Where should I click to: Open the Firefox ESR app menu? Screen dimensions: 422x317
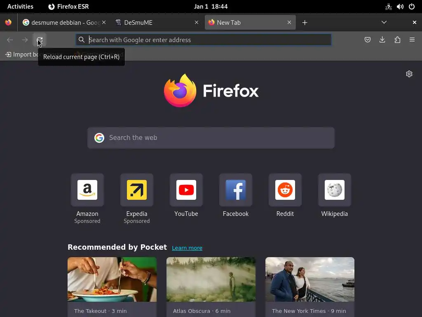[x=69, y=7]
